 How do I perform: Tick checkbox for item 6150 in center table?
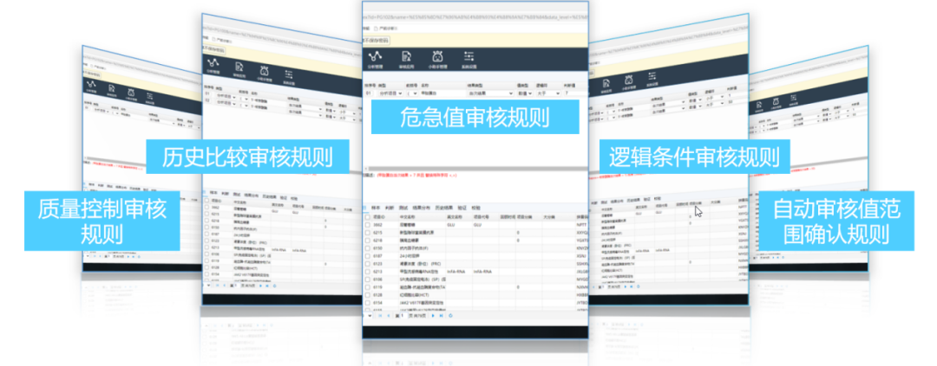(x=368, y=248)
